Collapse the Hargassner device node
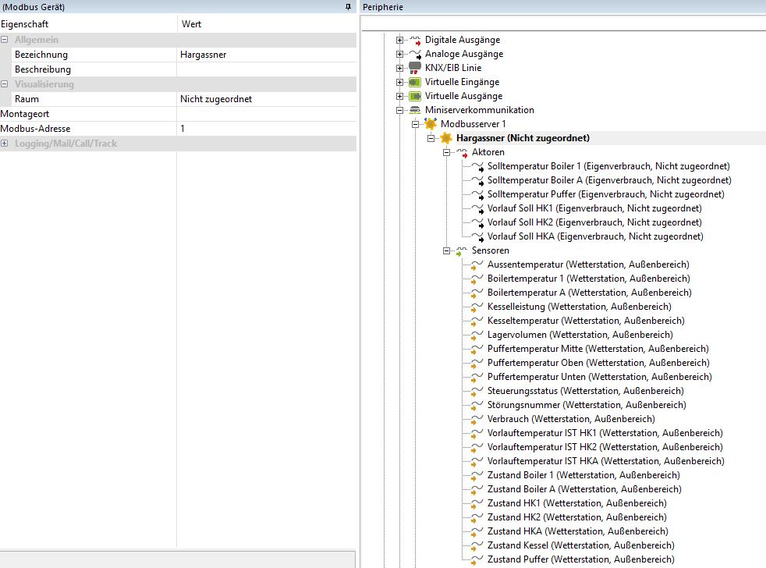This screenshot has height=568, width=766. pos(431,138)
